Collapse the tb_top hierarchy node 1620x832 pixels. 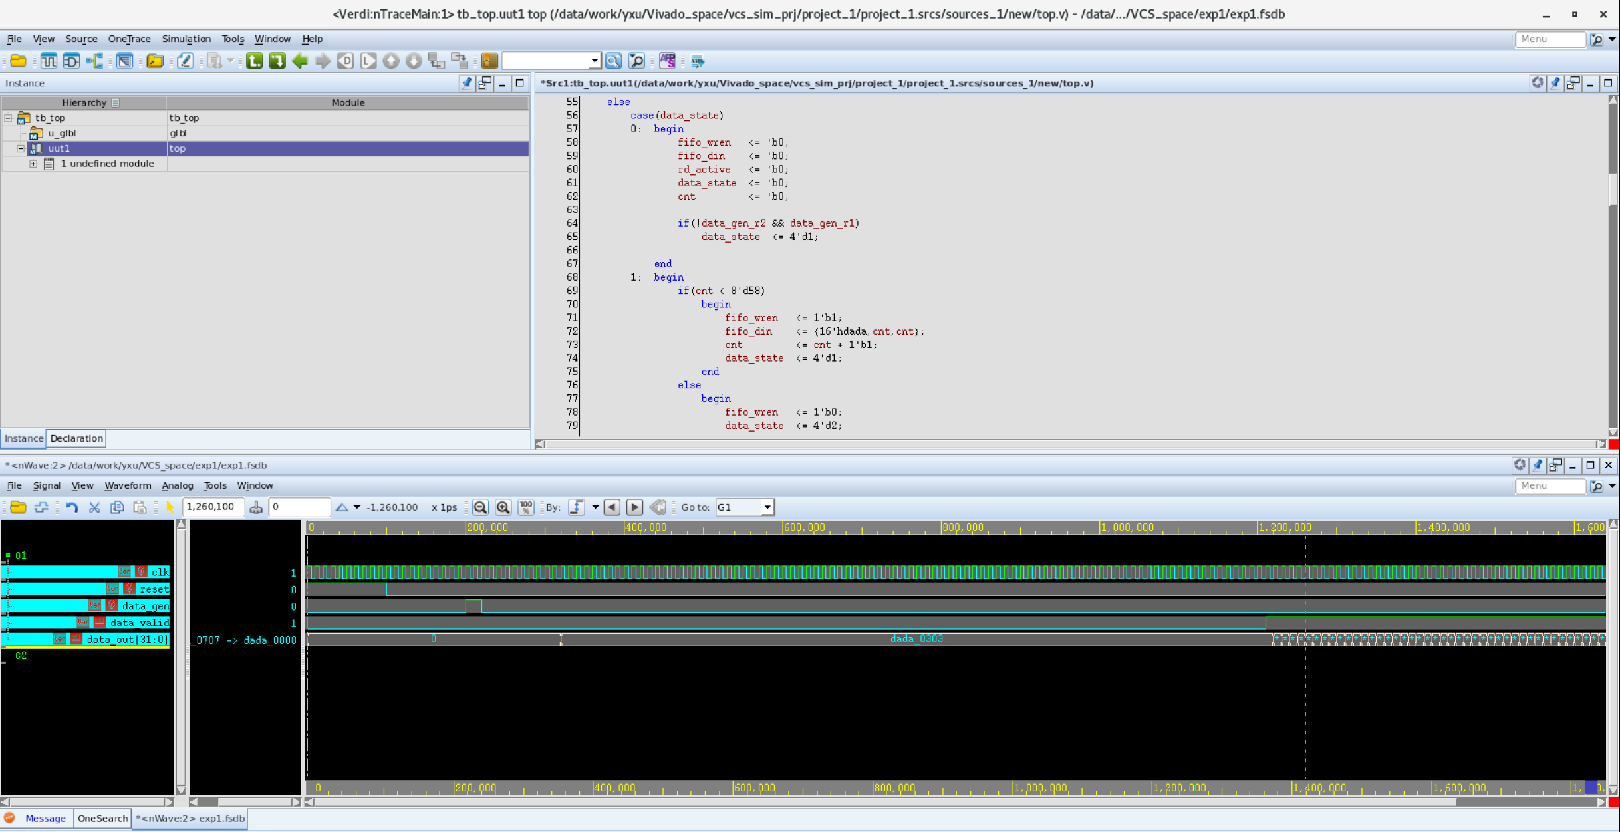[x=8, y=118]
